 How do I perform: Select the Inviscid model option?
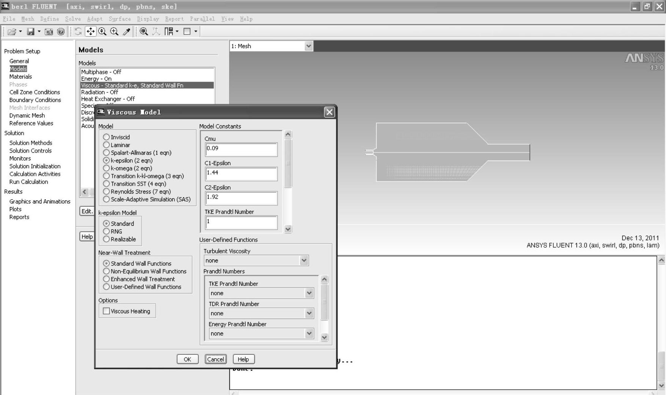[116, 137]
